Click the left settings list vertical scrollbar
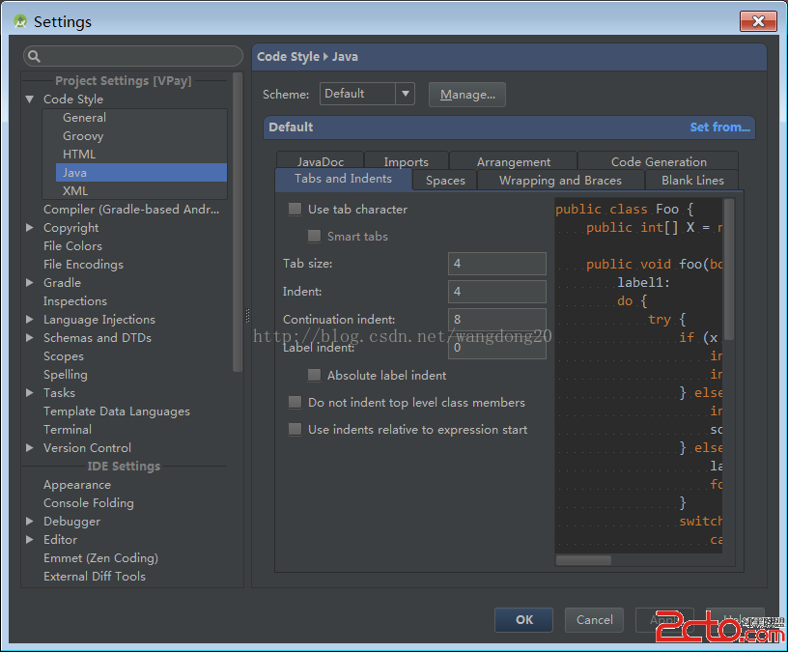 pos(238,222)
